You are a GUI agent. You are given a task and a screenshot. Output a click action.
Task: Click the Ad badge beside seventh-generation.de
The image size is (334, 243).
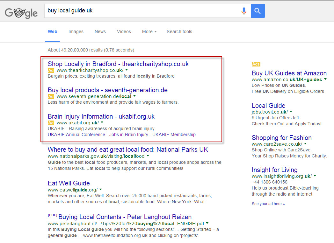click(x=51, y=96)
